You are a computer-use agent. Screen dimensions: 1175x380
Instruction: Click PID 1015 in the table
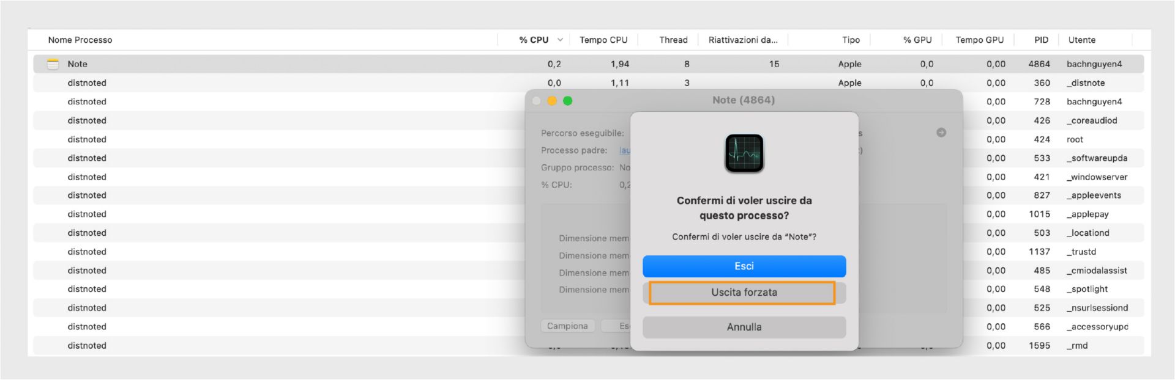tap(1039, 214)
